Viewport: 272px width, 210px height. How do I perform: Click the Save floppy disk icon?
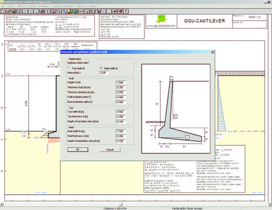tap(14, 12)
